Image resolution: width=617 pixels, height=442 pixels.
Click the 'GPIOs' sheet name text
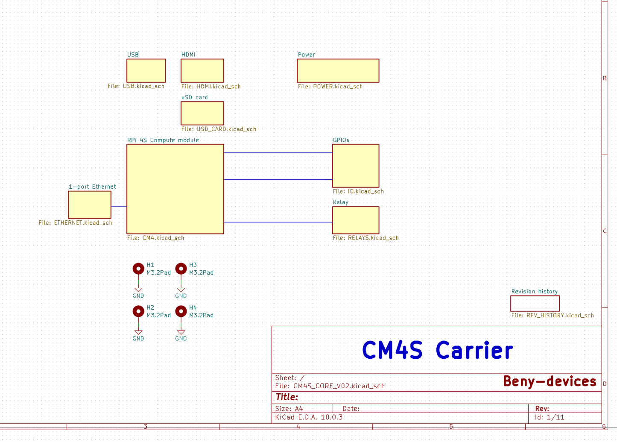[341, 140]
